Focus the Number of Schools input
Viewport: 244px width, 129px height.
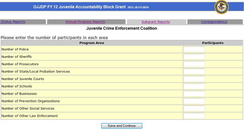click(x=194, y=86)
